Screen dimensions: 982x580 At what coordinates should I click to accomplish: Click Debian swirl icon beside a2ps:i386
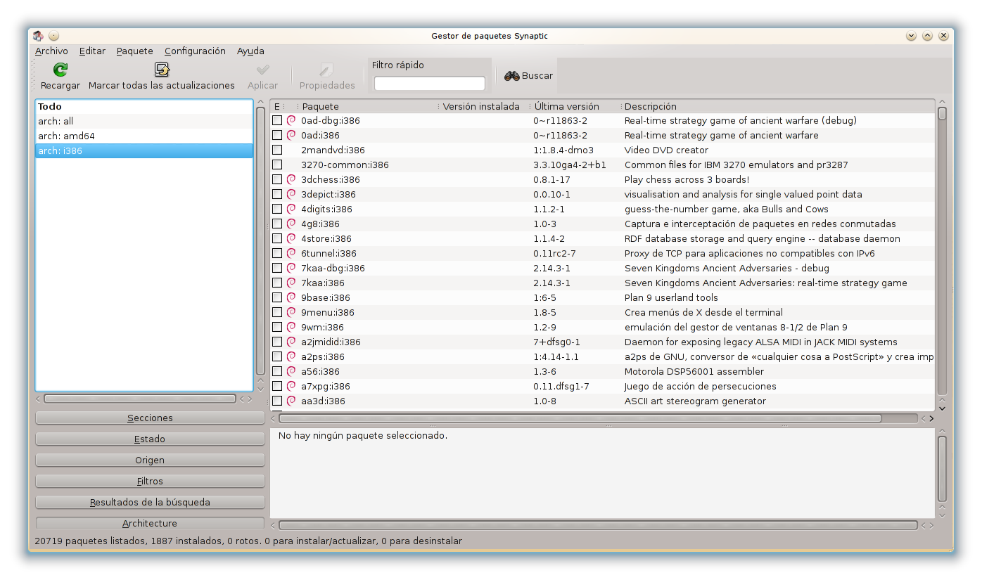(x=291, y=356)
